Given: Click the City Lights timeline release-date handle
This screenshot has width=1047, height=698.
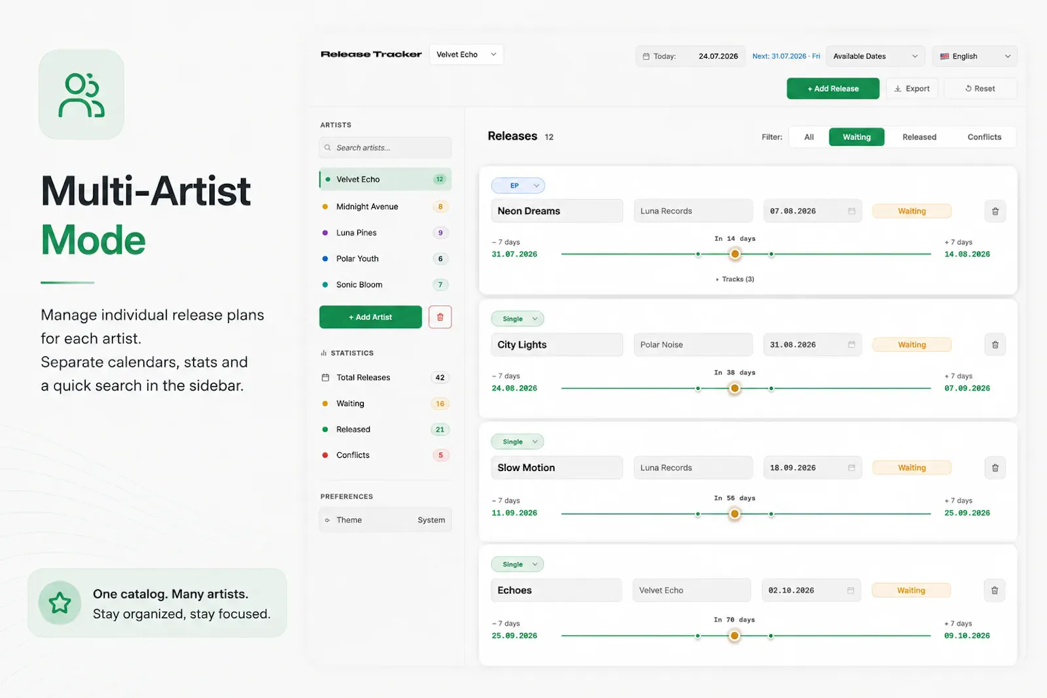Looking at the screenshot, I should pyautogui.click(x=735, y=389).
